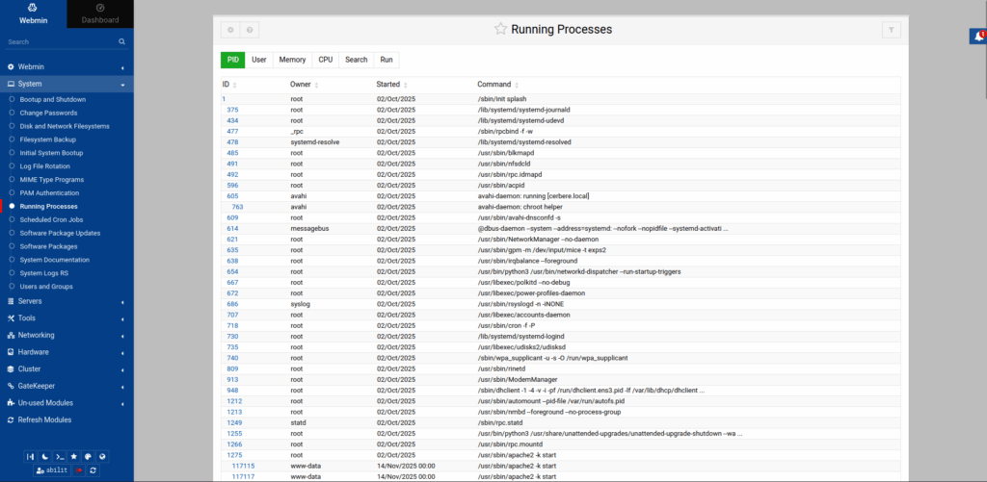Viewport: 987px width, 482px height.
Task: Open process ID 605 avahi-daemon
Action: point(232,196)
